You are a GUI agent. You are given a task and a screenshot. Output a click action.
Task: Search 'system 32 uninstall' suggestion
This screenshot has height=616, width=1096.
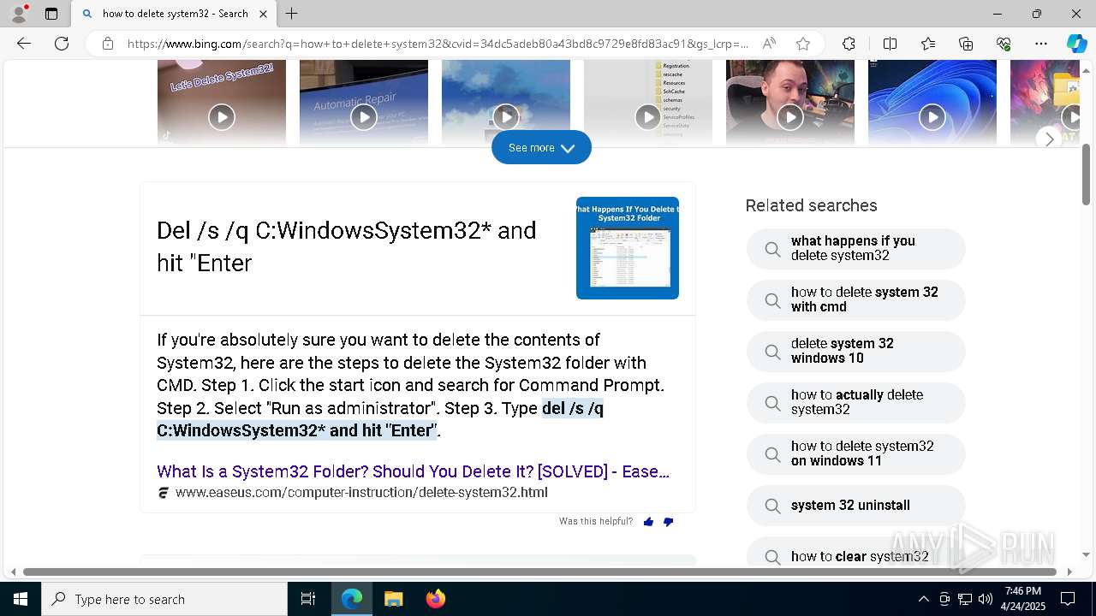coord(856,506)
